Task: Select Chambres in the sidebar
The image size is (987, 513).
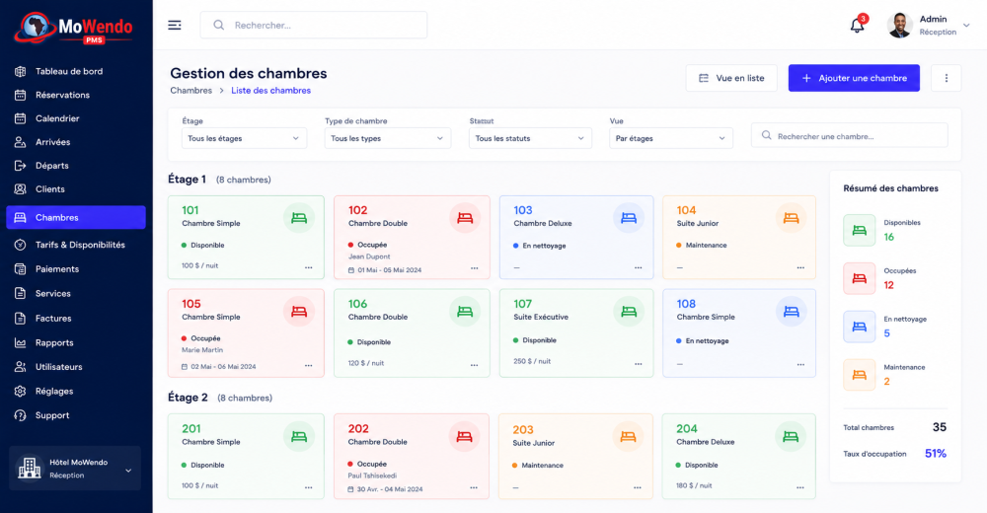Action: (76, 217)
